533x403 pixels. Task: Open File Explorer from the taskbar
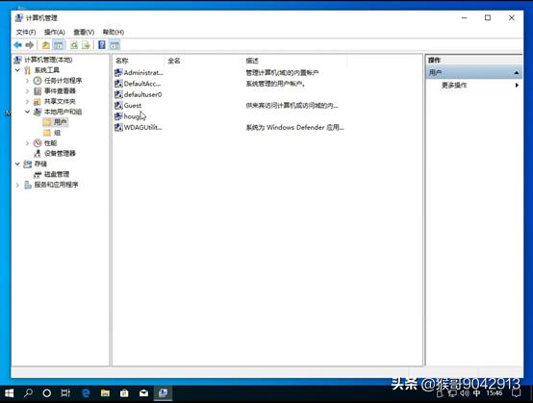[x=105, y=393]
